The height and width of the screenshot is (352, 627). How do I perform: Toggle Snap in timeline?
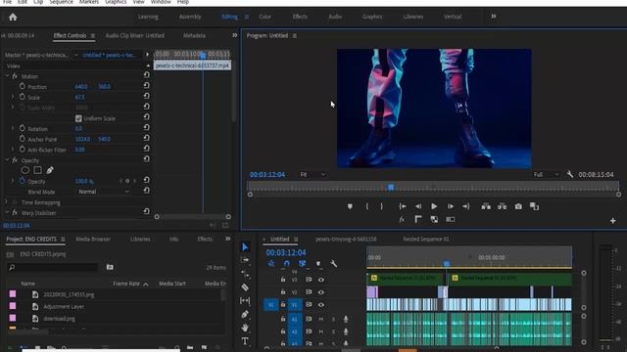(x=287, y=264)
